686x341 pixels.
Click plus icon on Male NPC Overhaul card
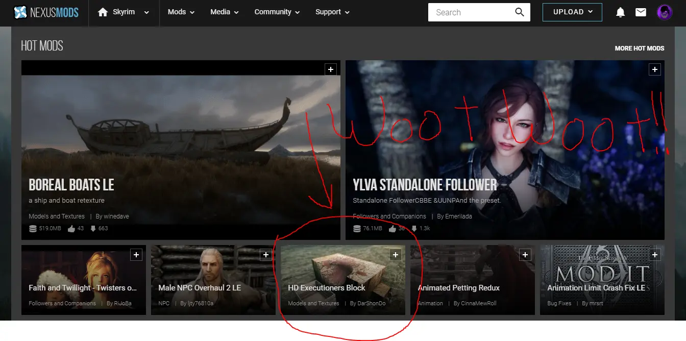click(x=265, y=254)
